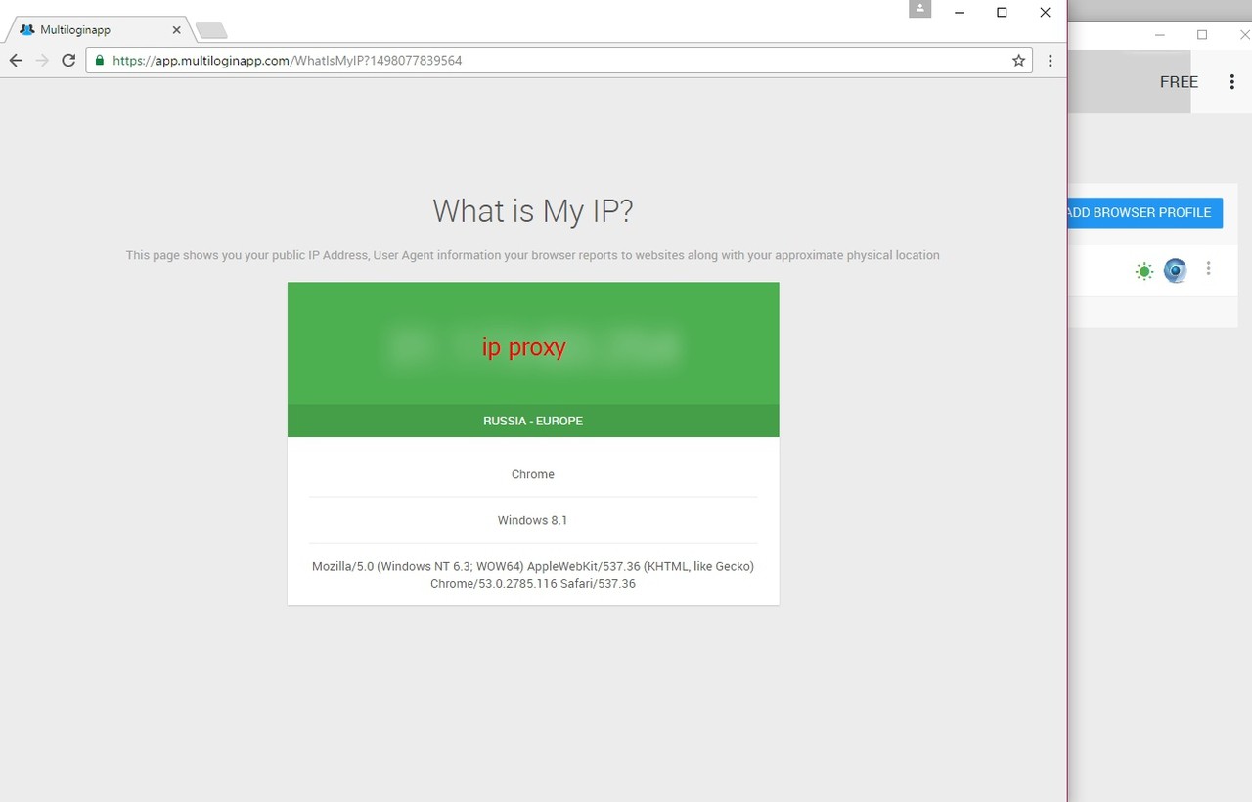Click the address bar URL field
The image size is (1252, 802).
point(560,61)
